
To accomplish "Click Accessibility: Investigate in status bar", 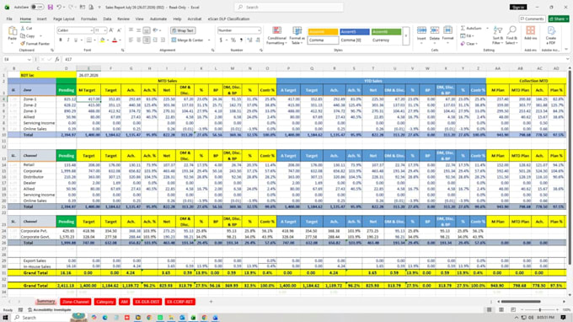I will pos(50,310).
